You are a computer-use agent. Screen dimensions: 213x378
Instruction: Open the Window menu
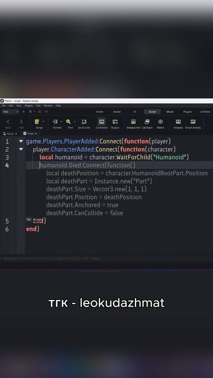click(48, 106)
